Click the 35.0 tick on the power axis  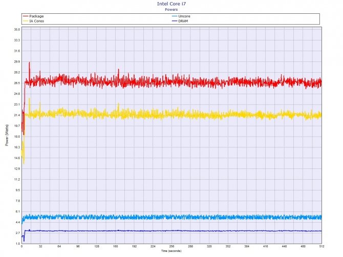16,30
